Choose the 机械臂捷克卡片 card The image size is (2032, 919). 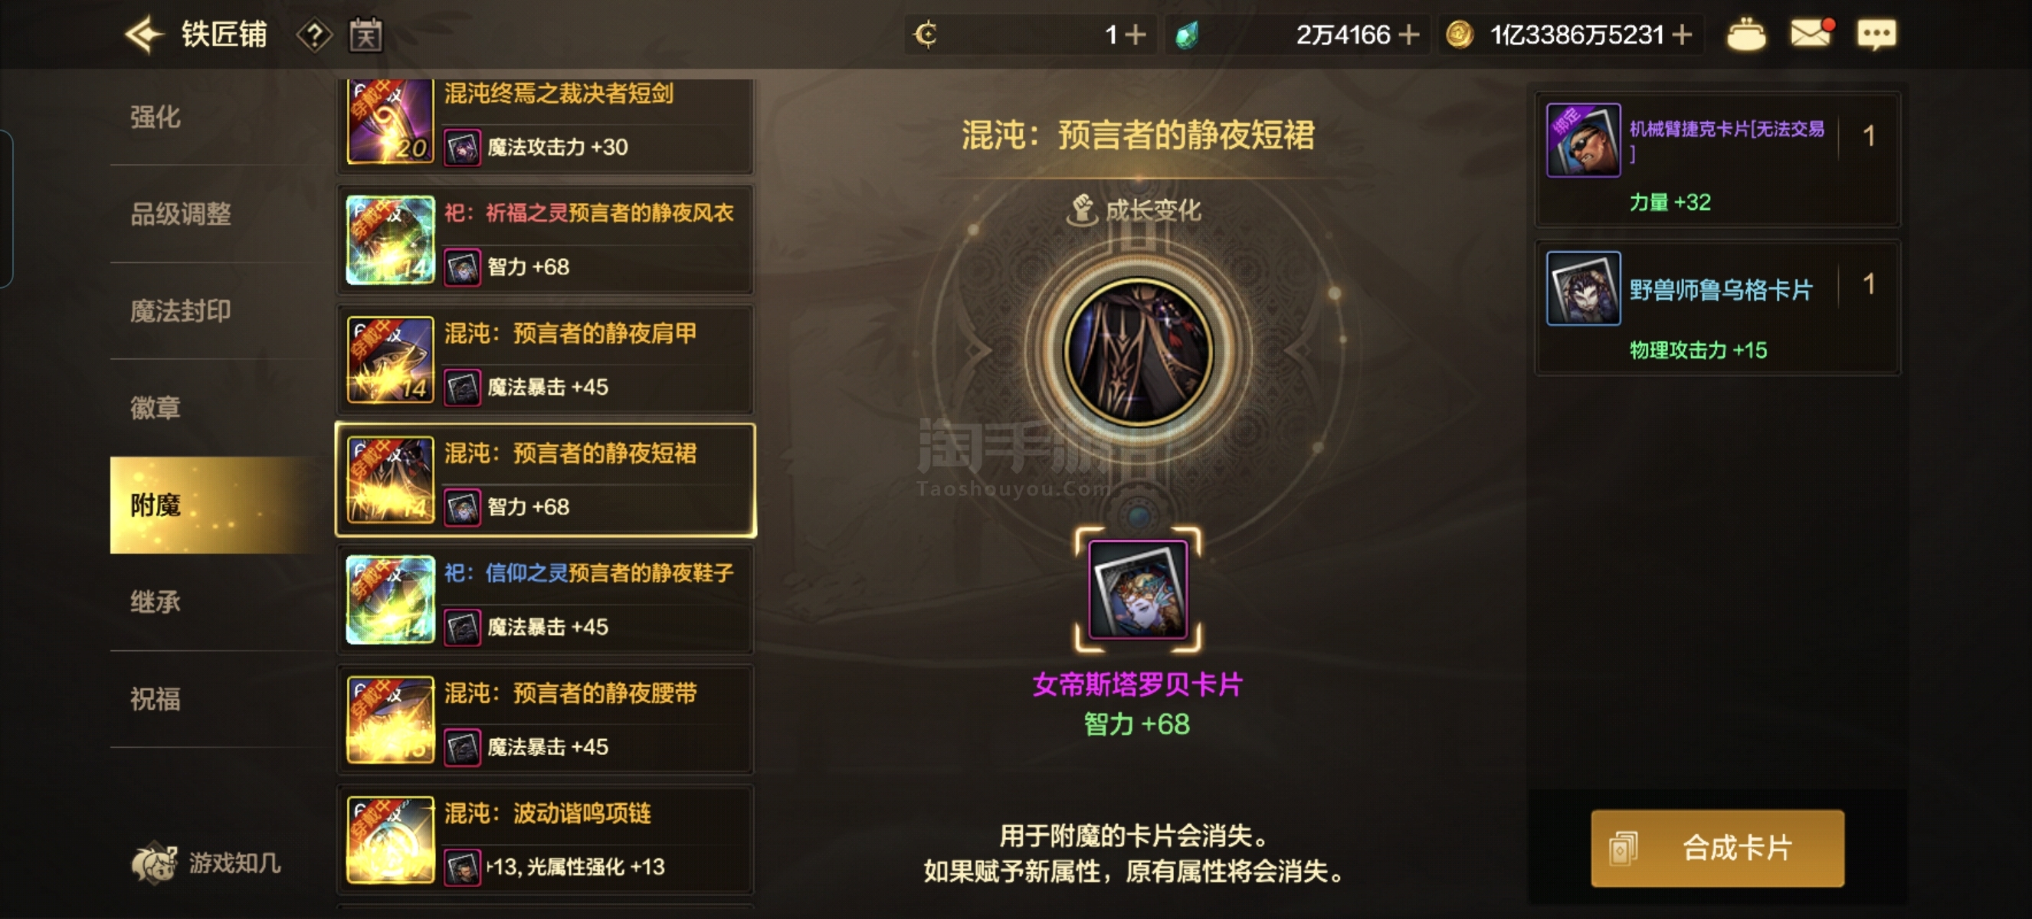(1717, 159)
